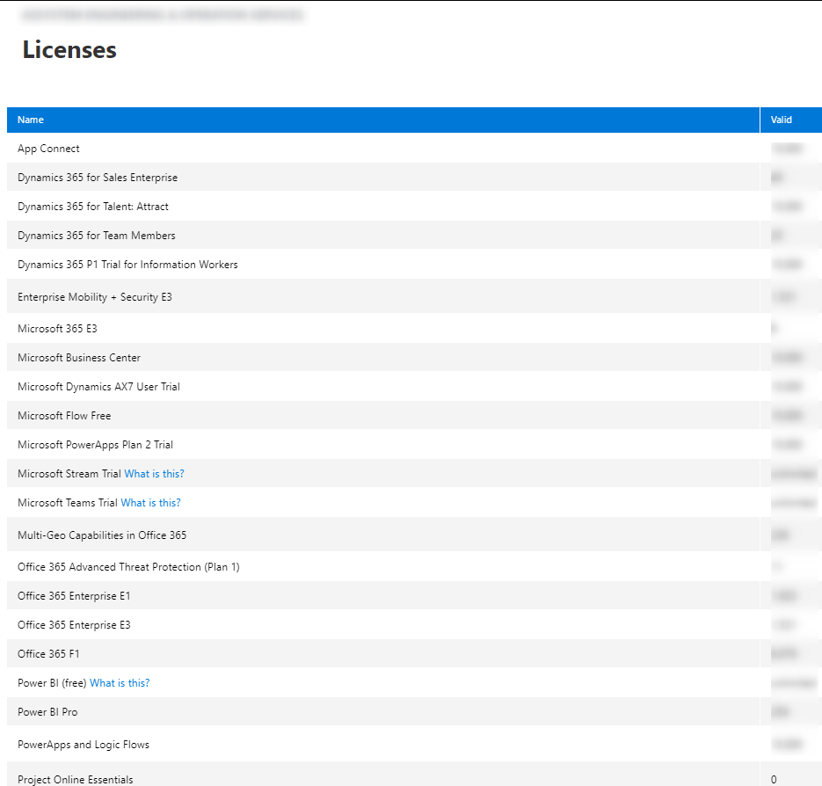
Task: Open 'What is this?' link for Microsoft Teams Trial
Action: click(150, 503)
